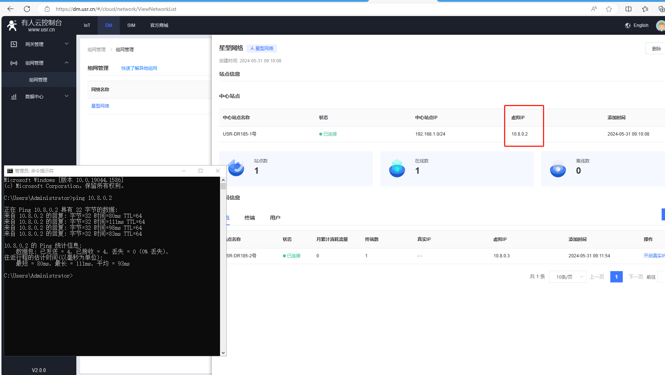Expand the 网关管理 sidebar menu
665x375 pixels.
[39, 44]
